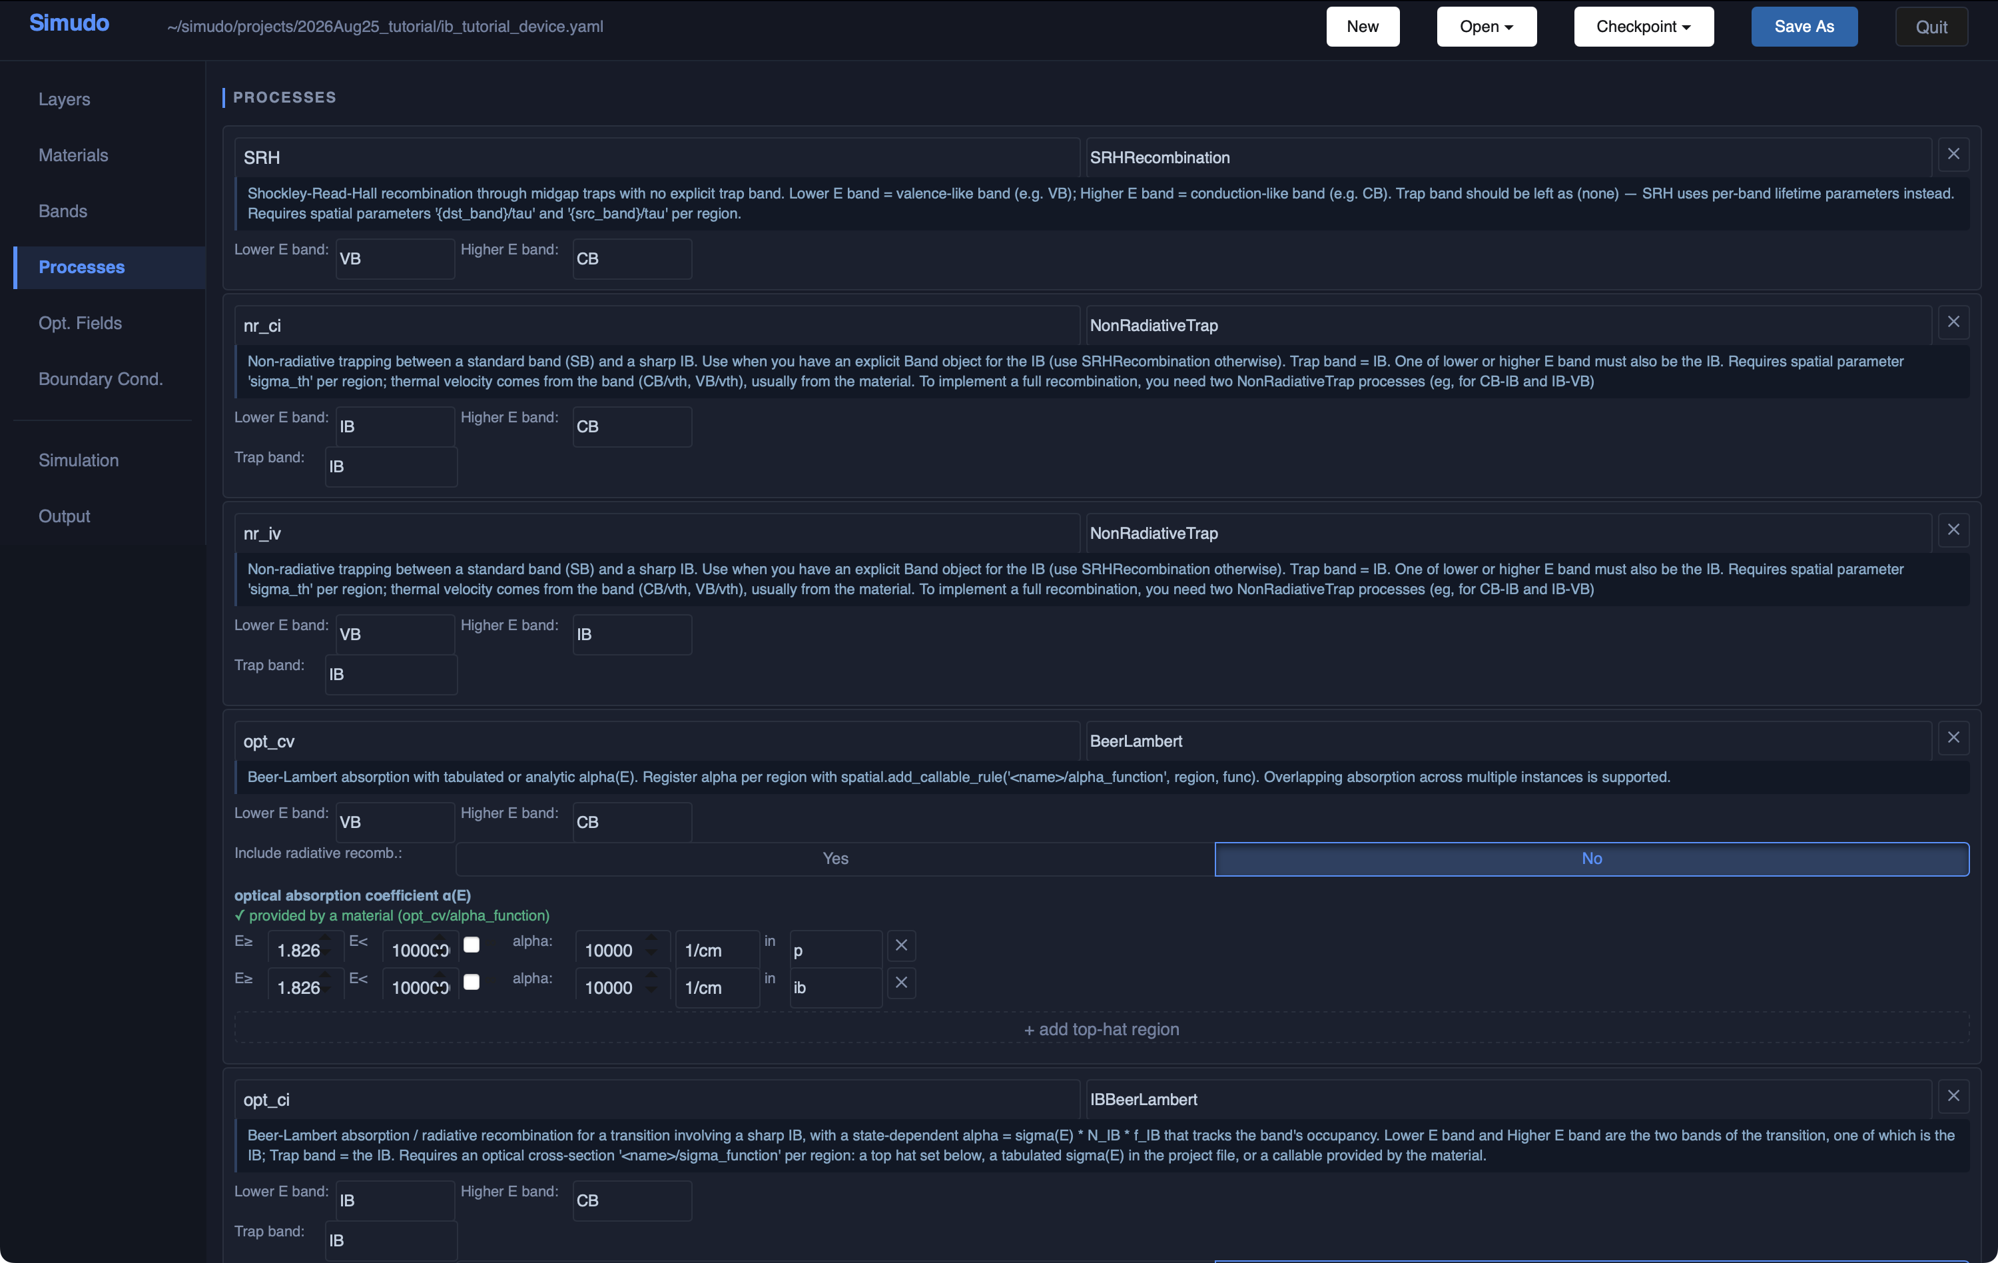Edit the E< upper limit in the p row
The height and width of the screenshot is (1263, 1998).
(420, 950)
